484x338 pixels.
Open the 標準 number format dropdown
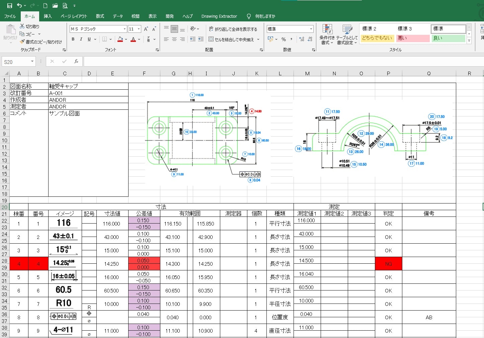[311, 29]
